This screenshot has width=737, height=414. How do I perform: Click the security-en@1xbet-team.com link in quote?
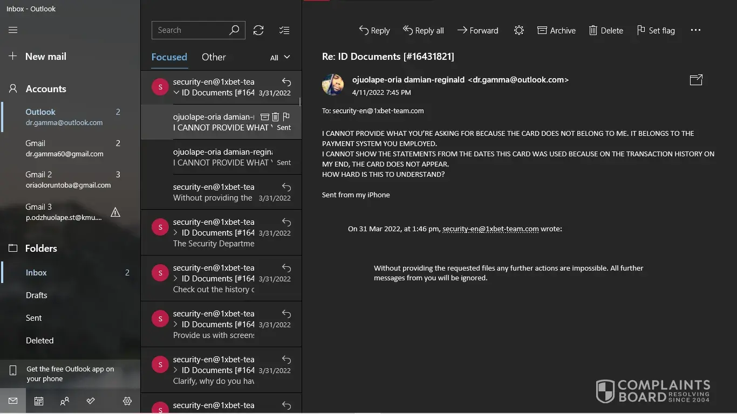(x=490, y=229)
